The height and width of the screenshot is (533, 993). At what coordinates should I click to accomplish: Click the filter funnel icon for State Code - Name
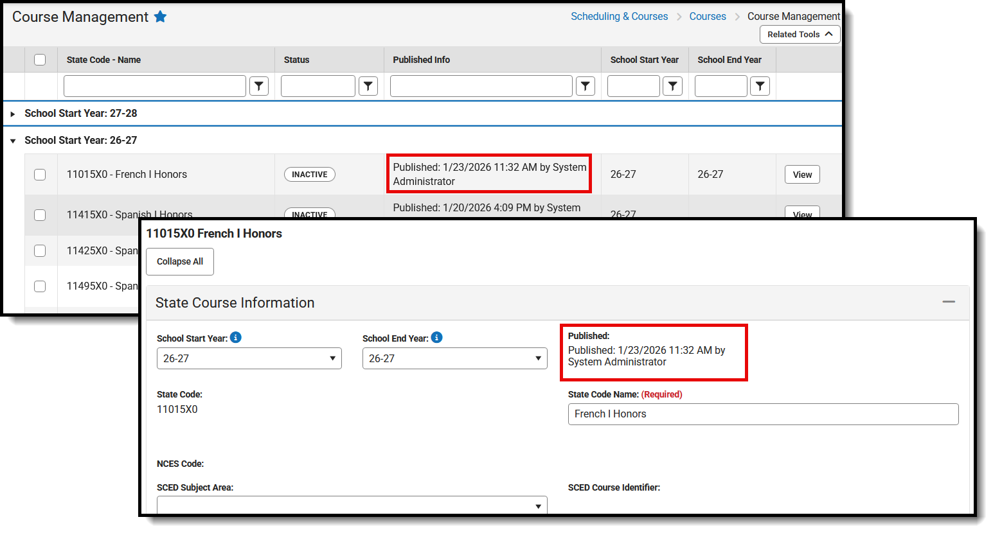coord(259,85)
